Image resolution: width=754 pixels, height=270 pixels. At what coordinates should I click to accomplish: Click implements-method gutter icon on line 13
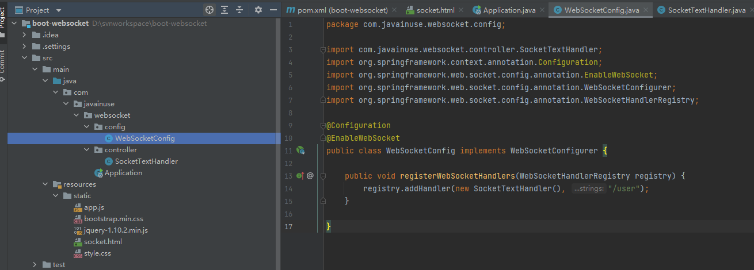coord(300,176)
